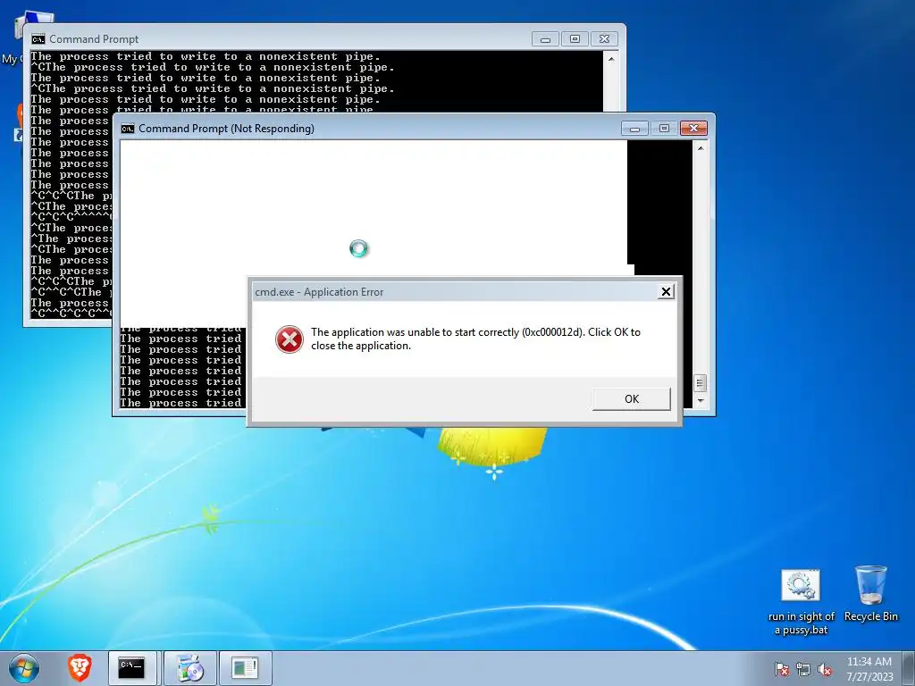Select the Recycle Bin desktop icon
This screenshot has height=686, width=915.
click(870, 593)
